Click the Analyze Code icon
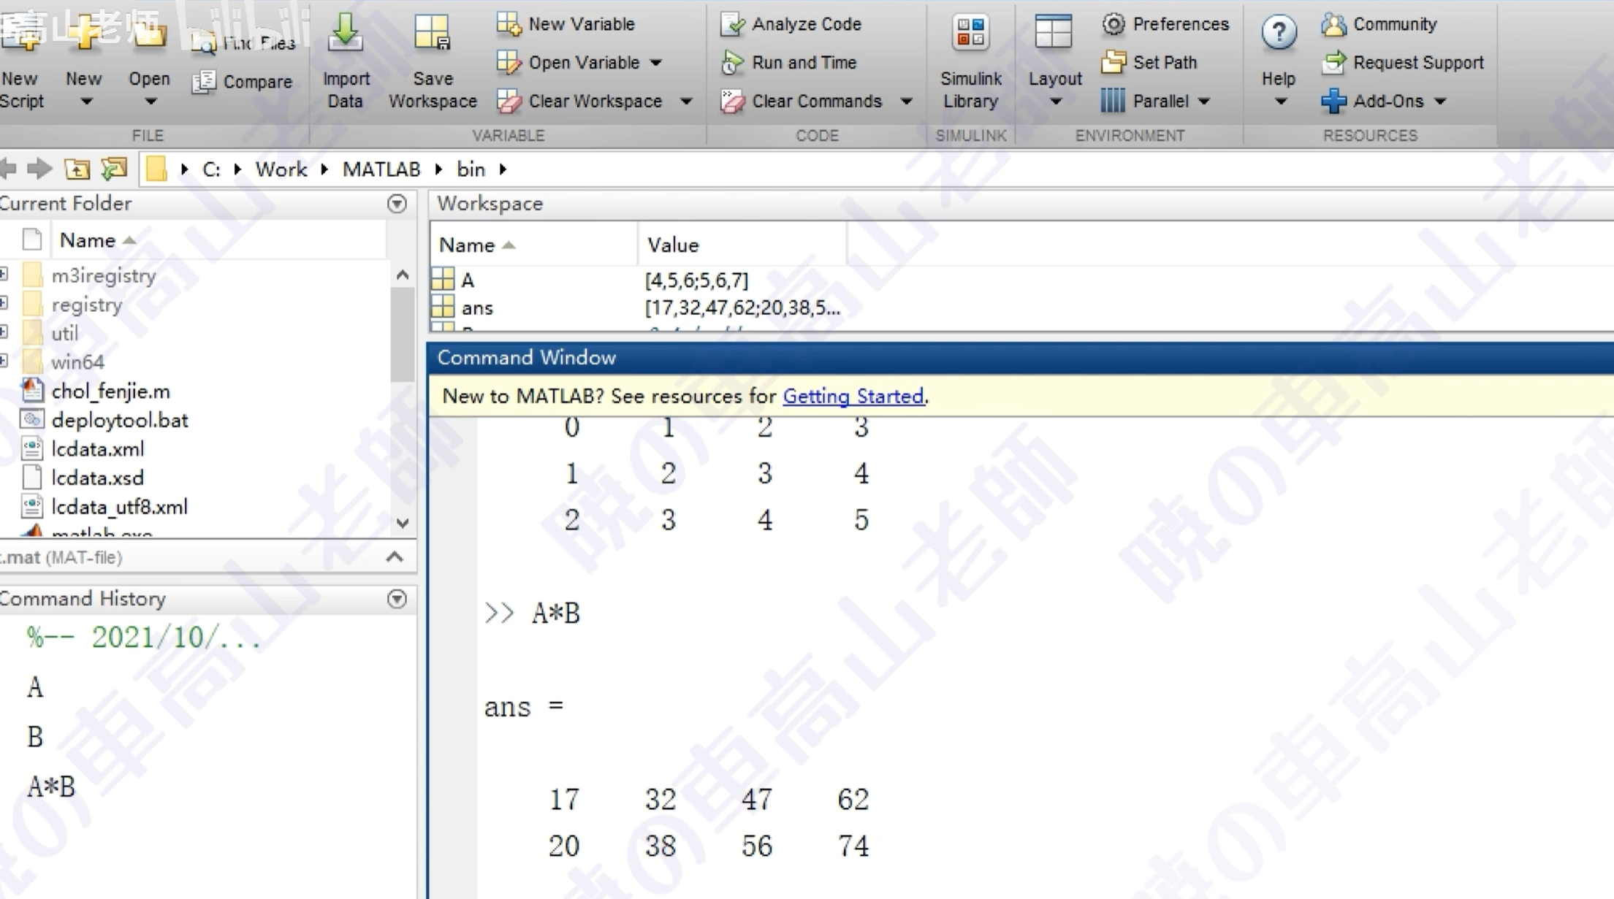The height and width of the screenshot is (899, 1614). (732, 24)
